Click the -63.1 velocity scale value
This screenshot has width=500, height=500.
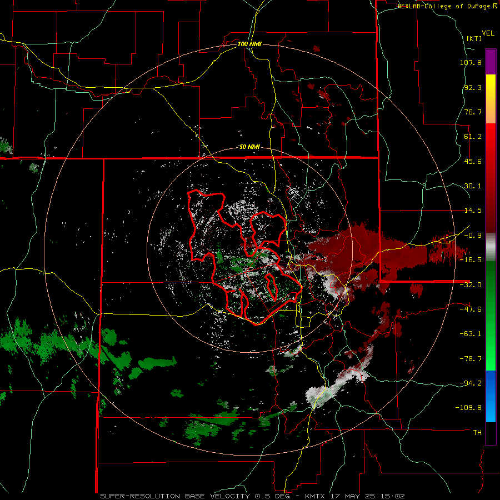pyautogui.click(x=471, y=334)
